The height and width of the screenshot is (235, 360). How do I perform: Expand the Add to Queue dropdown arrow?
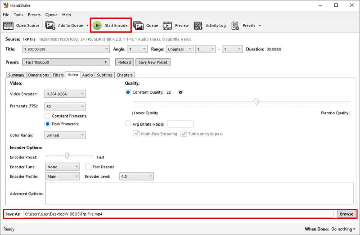[x=87, y=26]
